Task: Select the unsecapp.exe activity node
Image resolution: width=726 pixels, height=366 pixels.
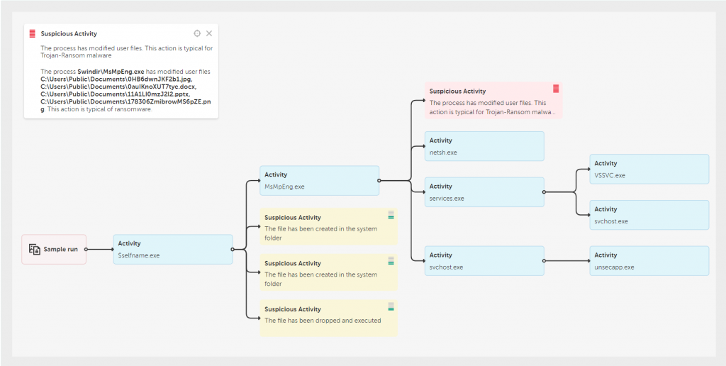Action: 649,261
